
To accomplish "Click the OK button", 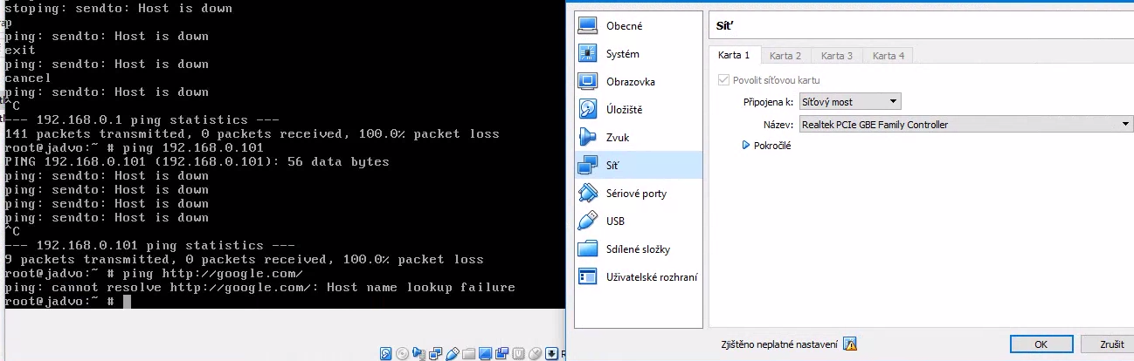I will [1041, 344].
